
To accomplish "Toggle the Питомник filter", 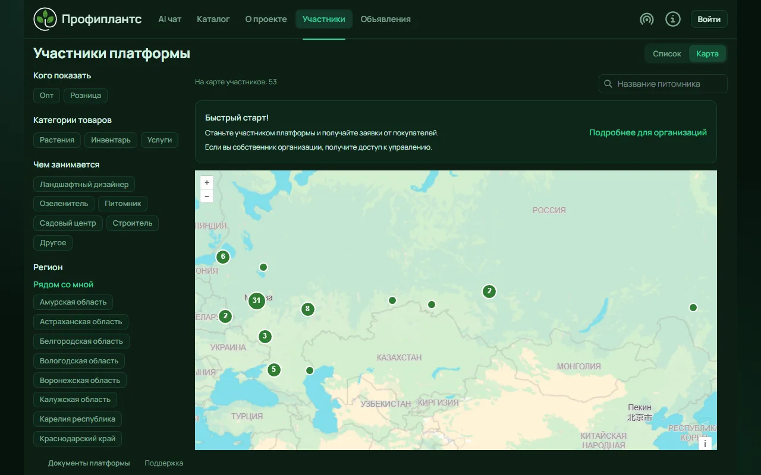I will (x=122, y=204).
